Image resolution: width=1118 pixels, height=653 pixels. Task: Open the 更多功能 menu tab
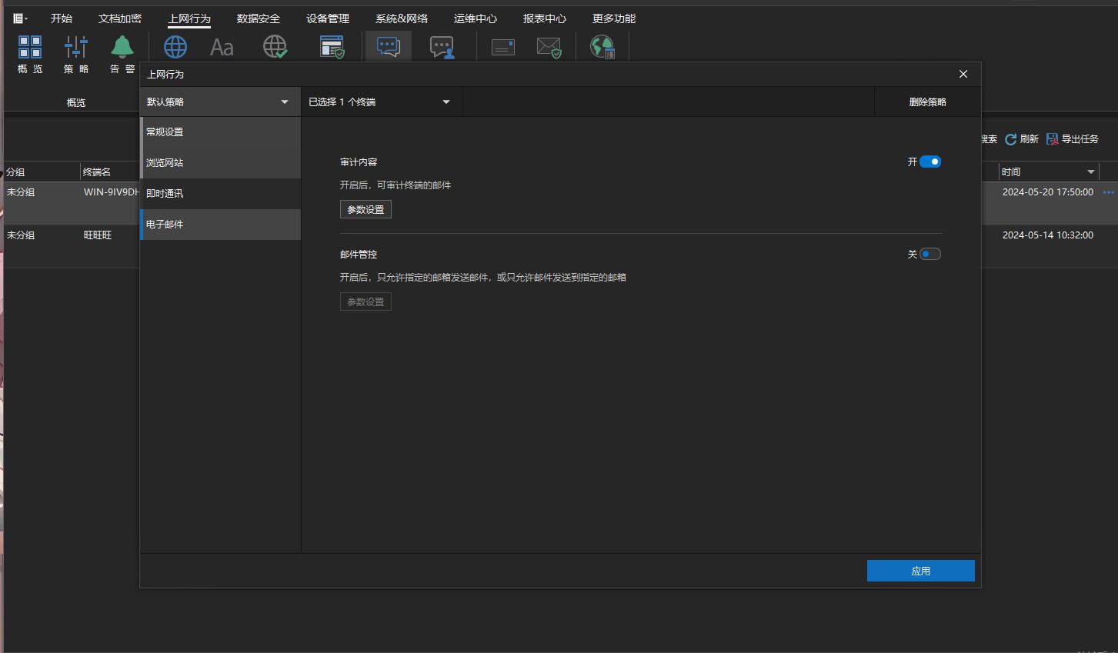(x=614, y=18)
